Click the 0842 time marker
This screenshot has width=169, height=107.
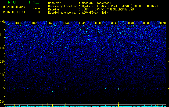click(x=34, y=23)
